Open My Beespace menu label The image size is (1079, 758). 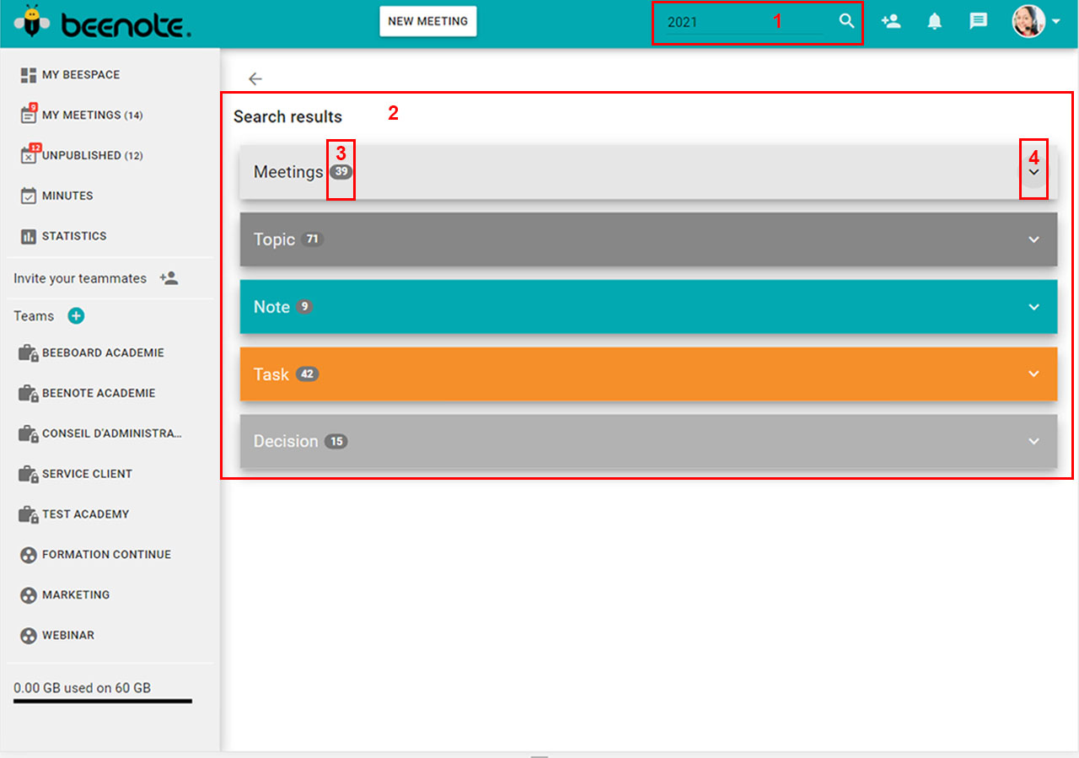click(81, 75)
